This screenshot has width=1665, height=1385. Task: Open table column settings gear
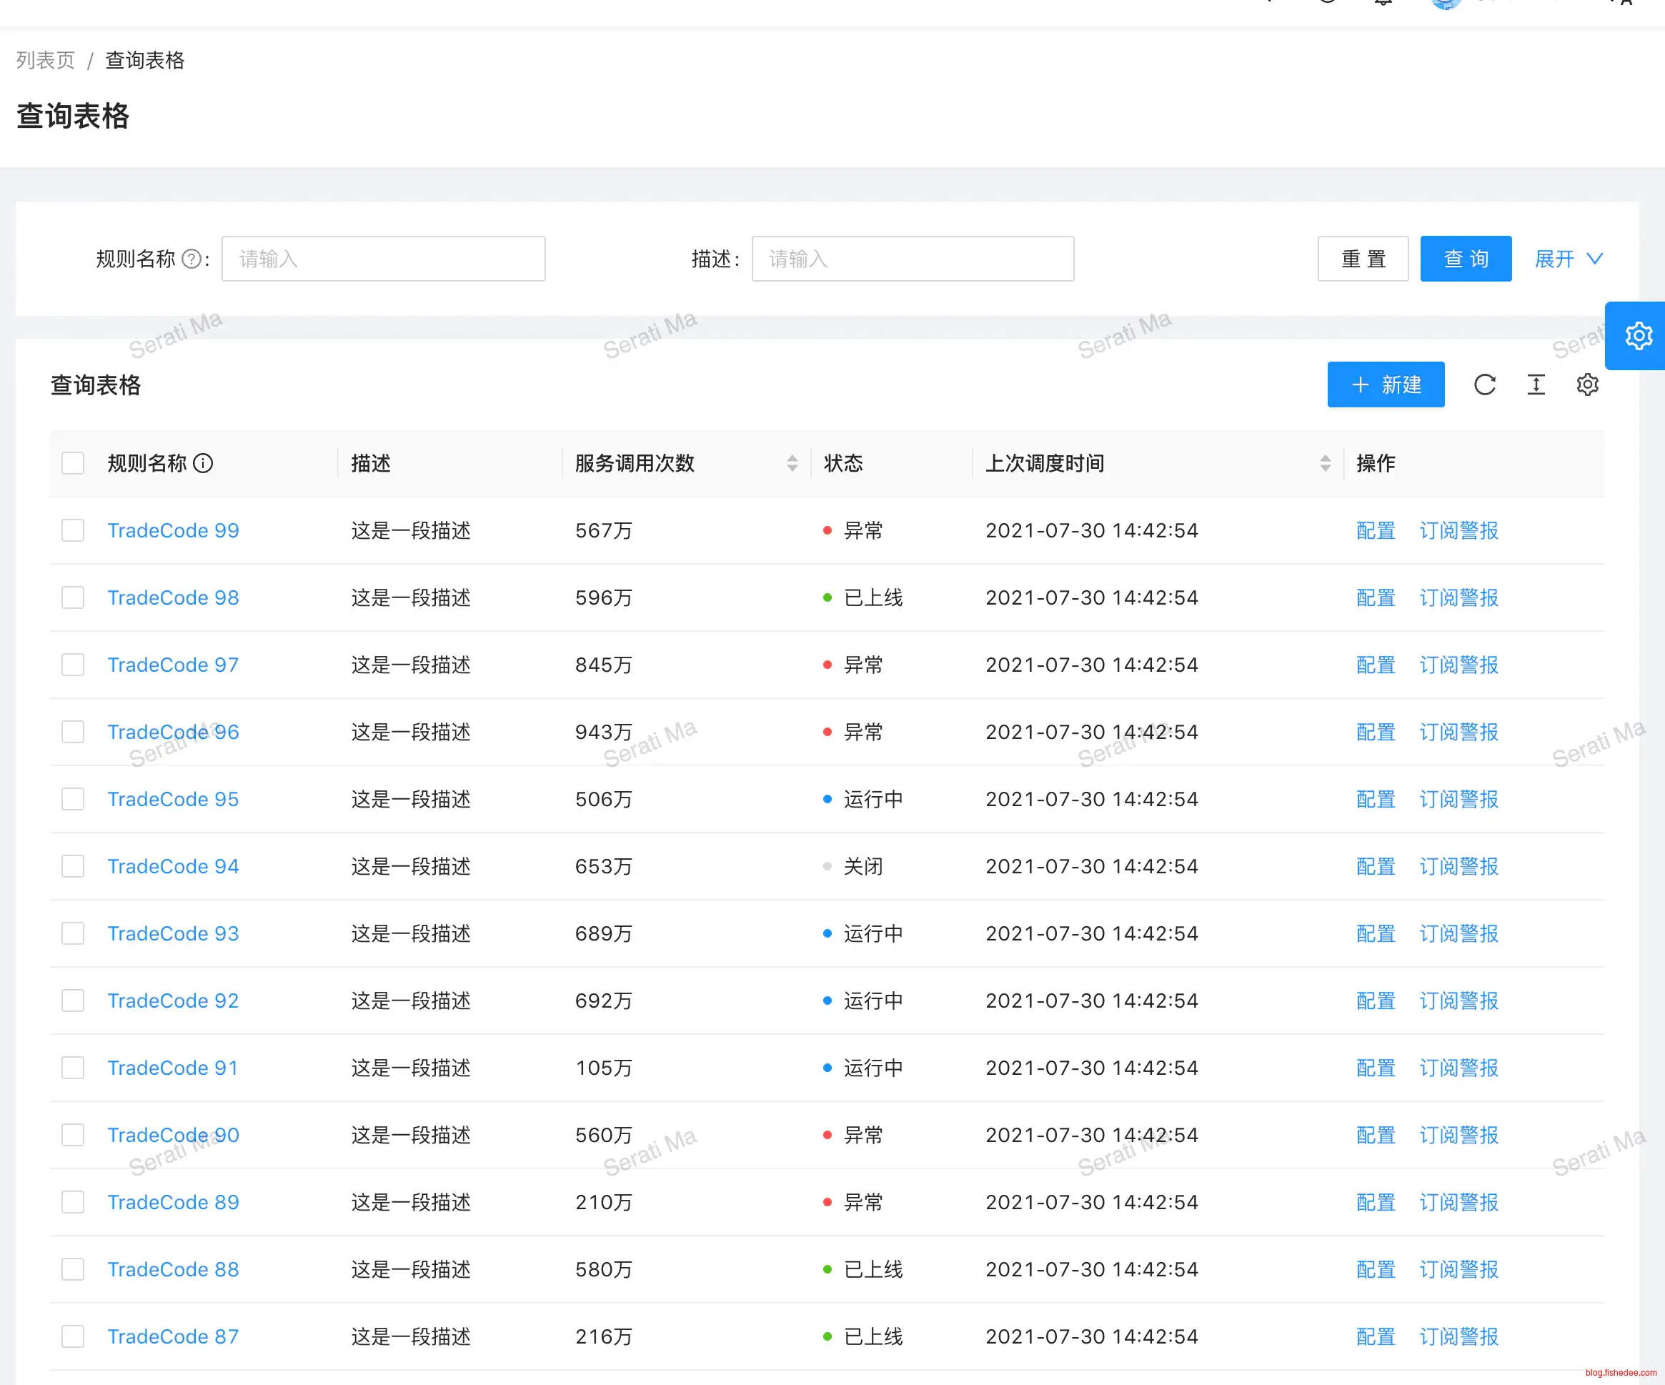tap(1586, 384)
